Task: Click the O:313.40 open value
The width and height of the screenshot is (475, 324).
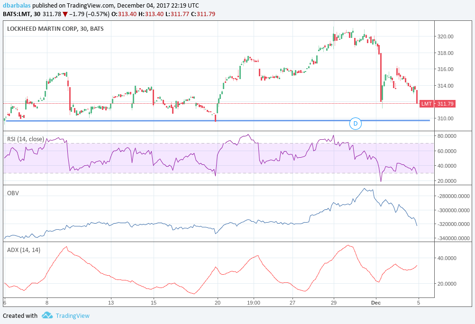Action: point(124,14)
